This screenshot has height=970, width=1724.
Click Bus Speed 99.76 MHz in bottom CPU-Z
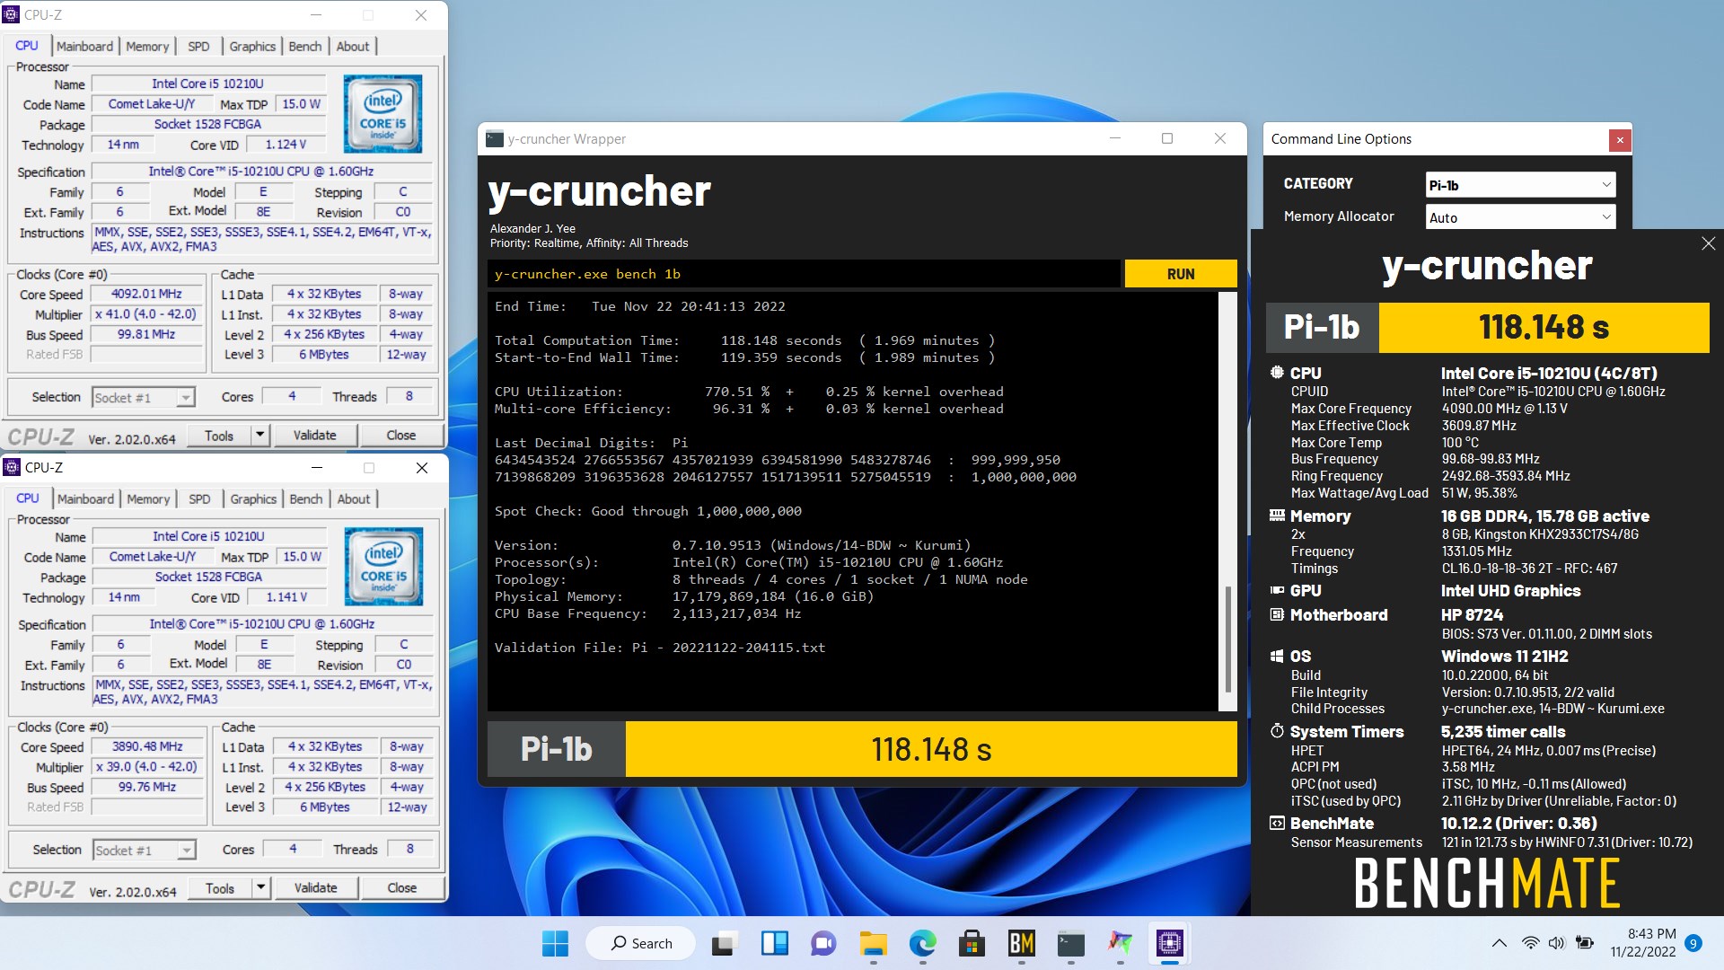pos(147,787)
